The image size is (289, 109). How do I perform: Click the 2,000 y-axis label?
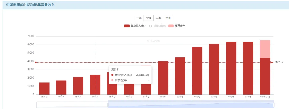pos(31,78)
